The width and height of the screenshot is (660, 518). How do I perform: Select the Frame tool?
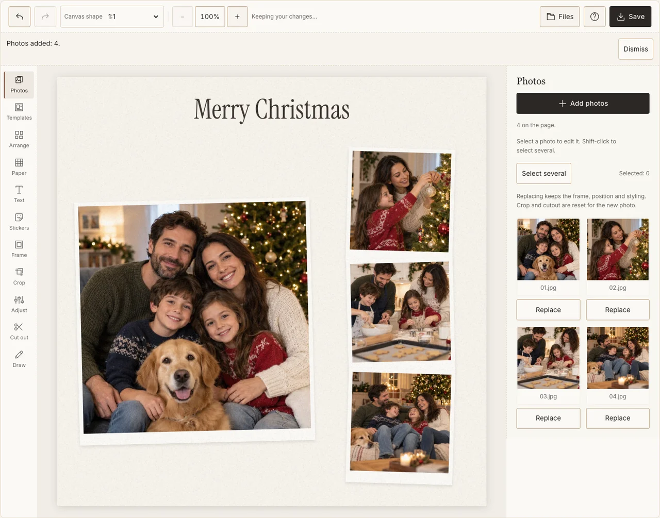[19, 249]
